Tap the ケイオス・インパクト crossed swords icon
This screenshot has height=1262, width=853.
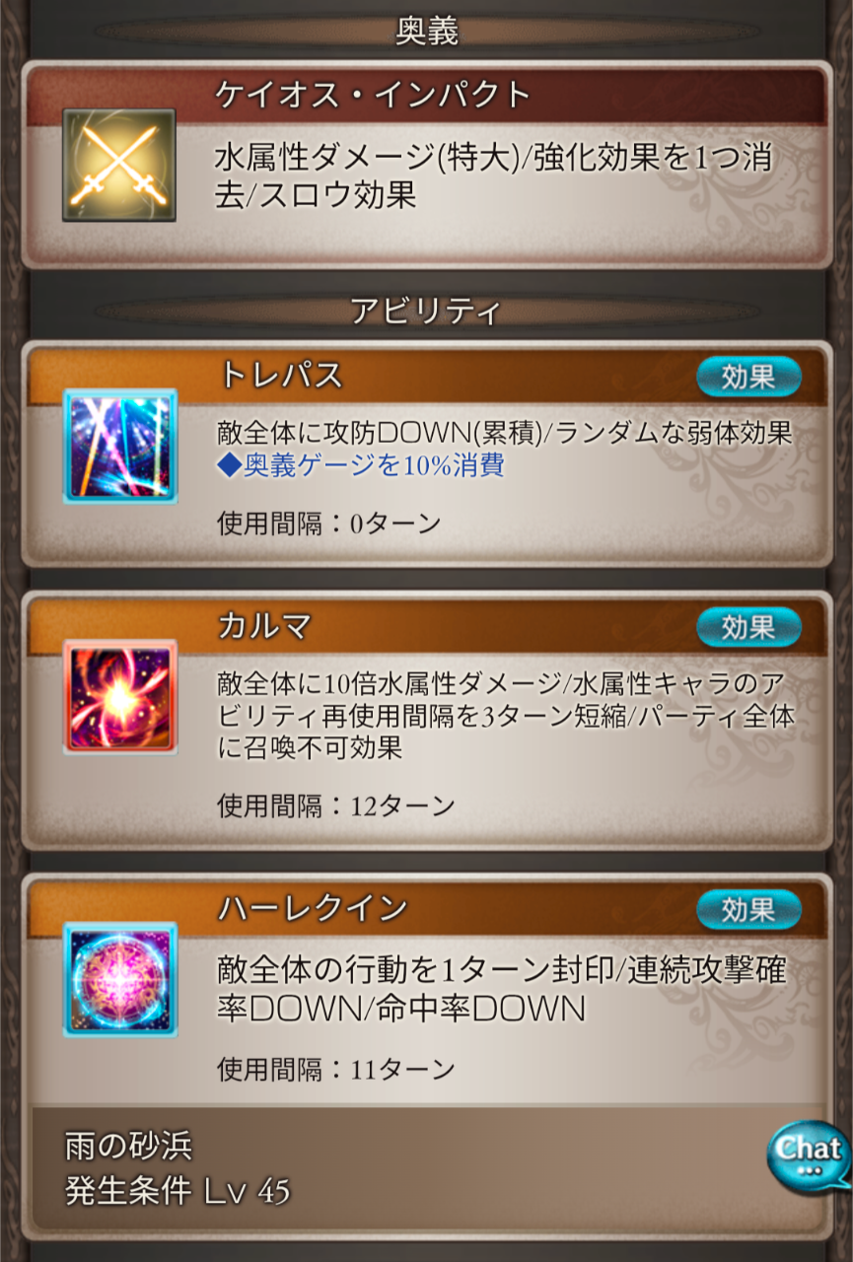(x=119, y=166)
